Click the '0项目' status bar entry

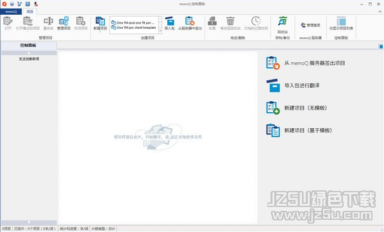pyautogui.click(x=6, y=229)
